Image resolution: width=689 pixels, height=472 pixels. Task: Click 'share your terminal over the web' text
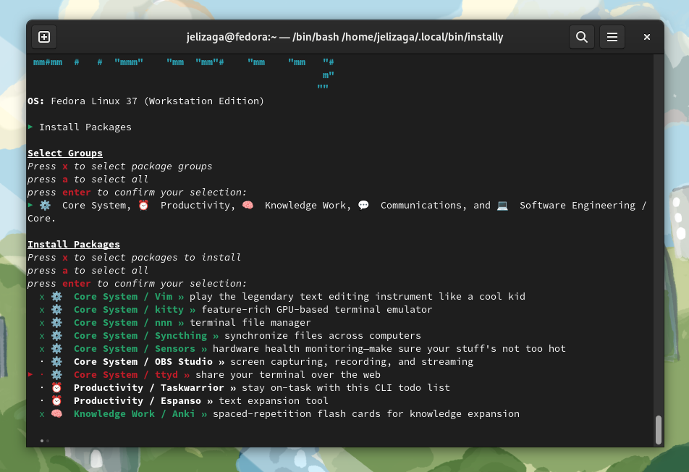pyautogui.click(x=288, y=375)
